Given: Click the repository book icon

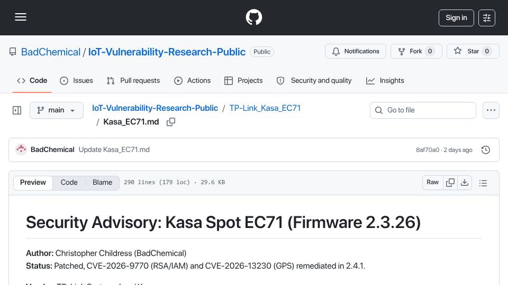Looking at the screenshot, I should tap(13, 52).
